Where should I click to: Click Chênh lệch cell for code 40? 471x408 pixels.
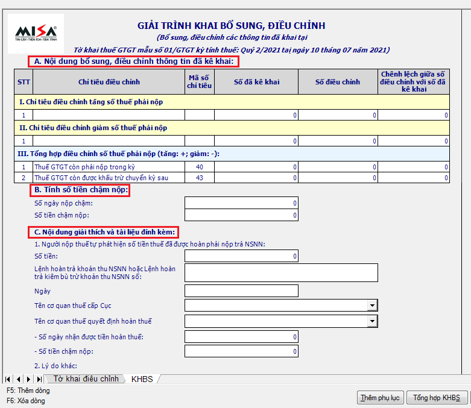414,167
